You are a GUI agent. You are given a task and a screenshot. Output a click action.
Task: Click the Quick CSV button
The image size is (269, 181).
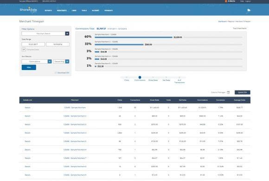(243, 92)
